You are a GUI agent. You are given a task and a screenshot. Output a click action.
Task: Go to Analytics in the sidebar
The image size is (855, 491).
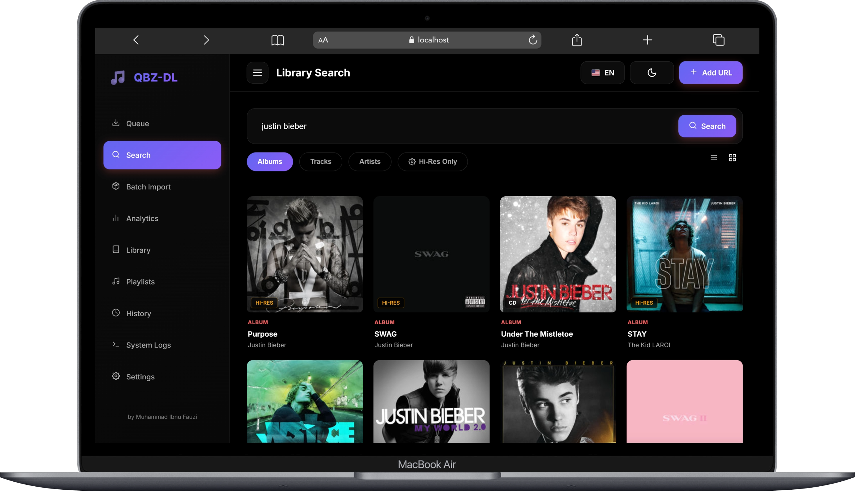click(x=162, y=219)
